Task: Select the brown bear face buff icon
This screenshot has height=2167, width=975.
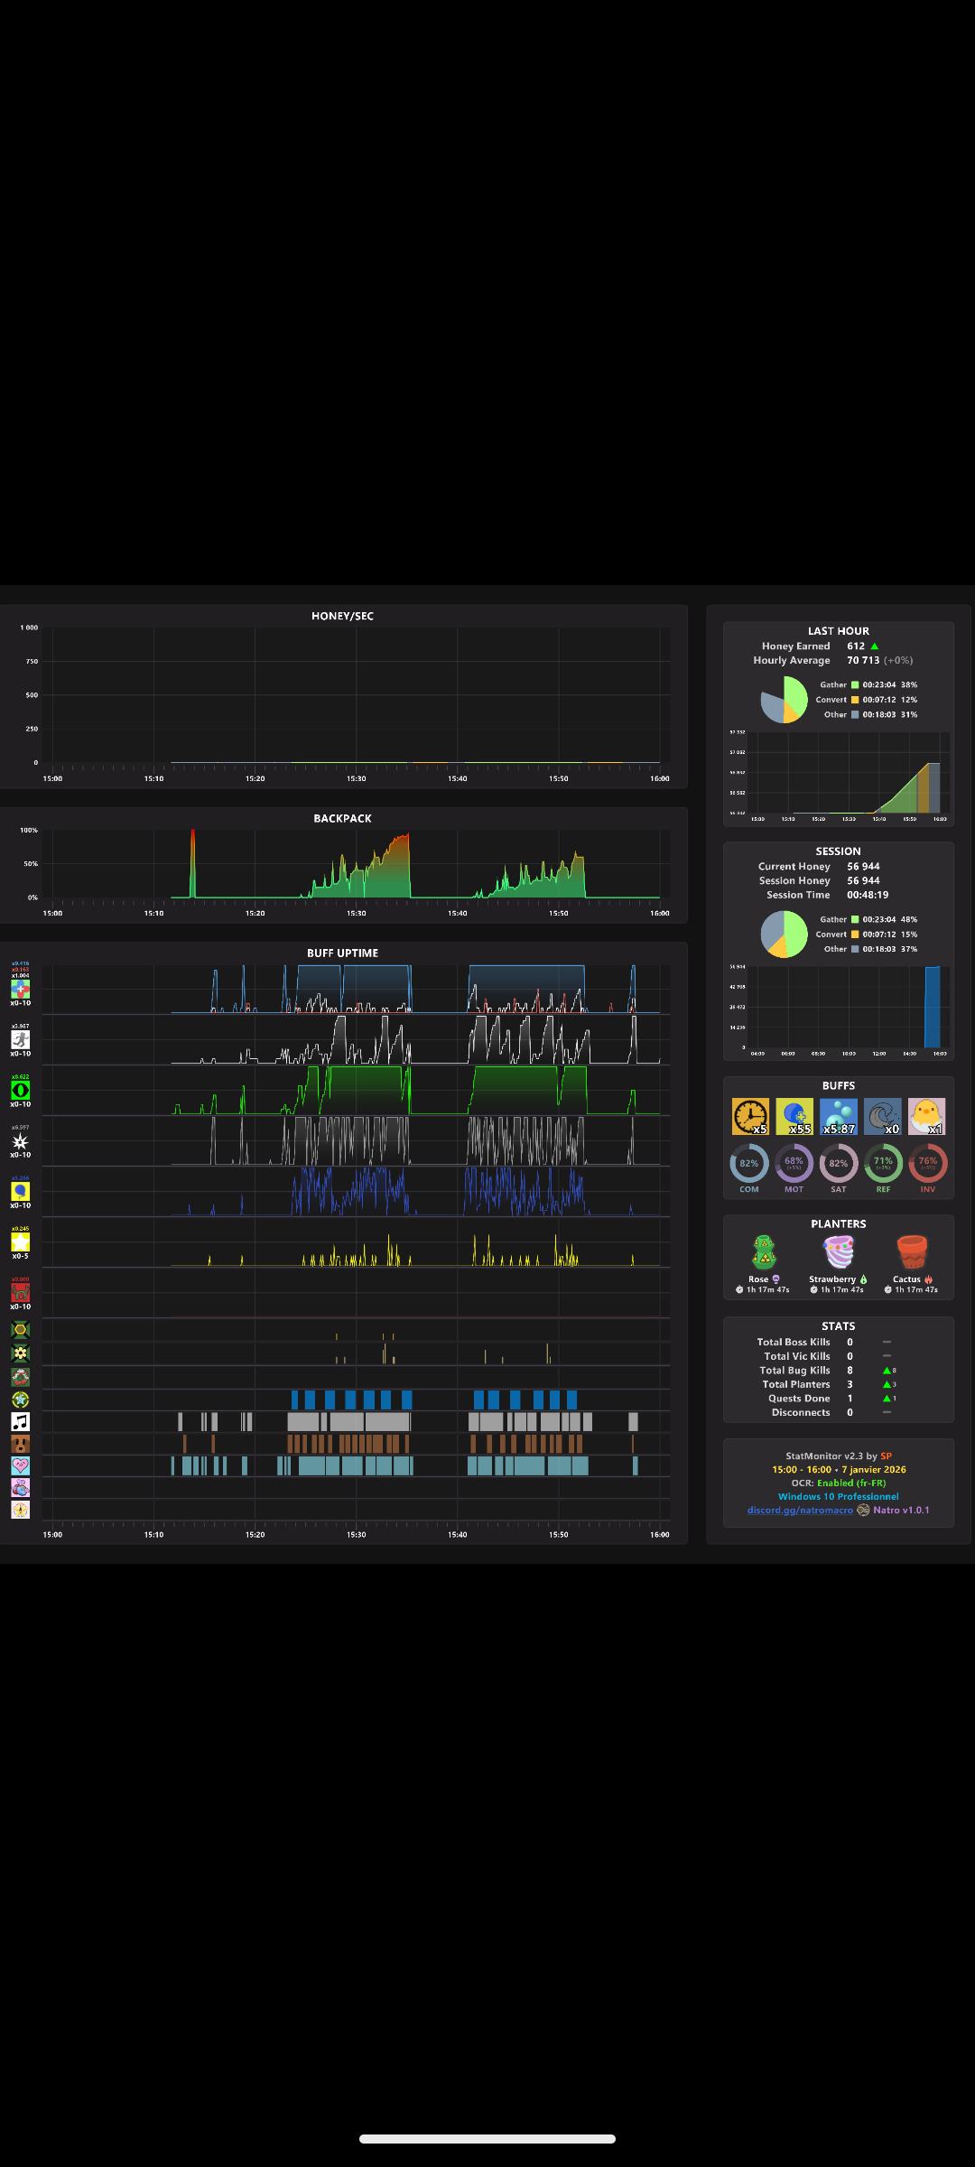Action: coord(21,1444)
